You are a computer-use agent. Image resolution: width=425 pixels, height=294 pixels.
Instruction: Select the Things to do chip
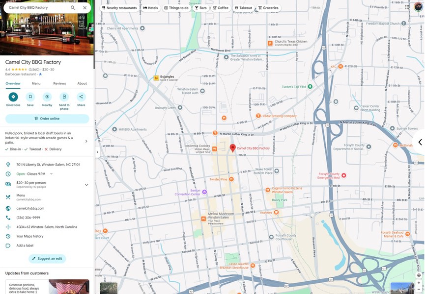point(176,8)
